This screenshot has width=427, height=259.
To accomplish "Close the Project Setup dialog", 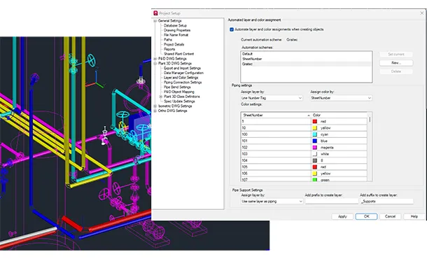I will (x=421, y=13).
